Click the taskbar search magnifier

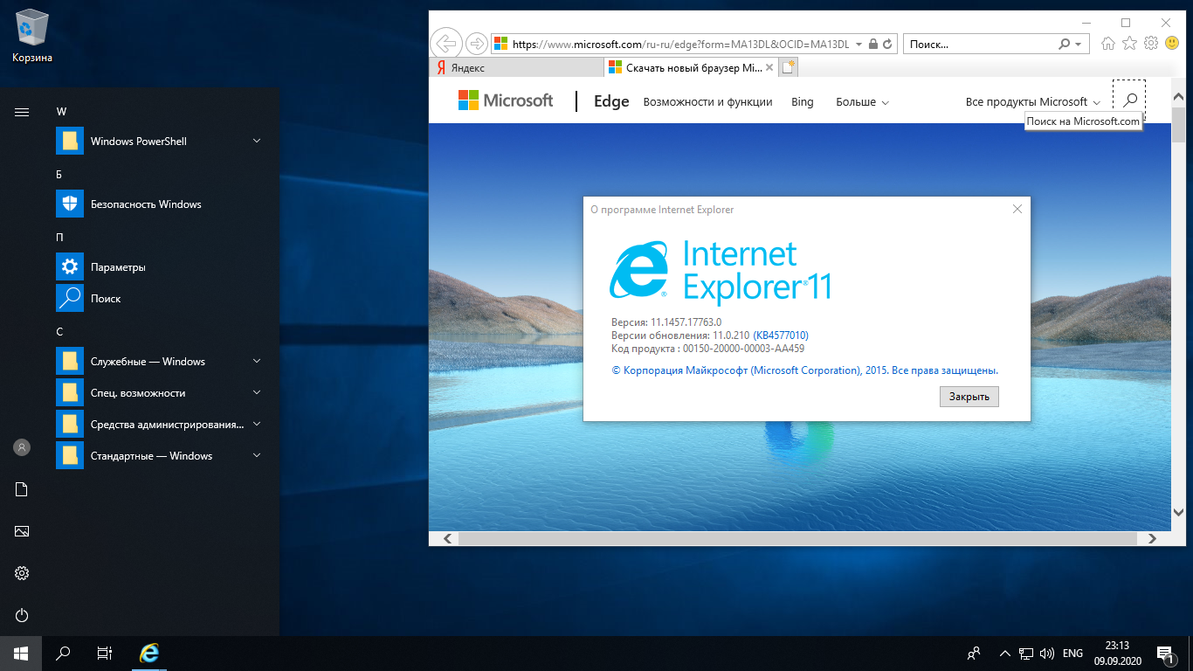coord(63,653)
